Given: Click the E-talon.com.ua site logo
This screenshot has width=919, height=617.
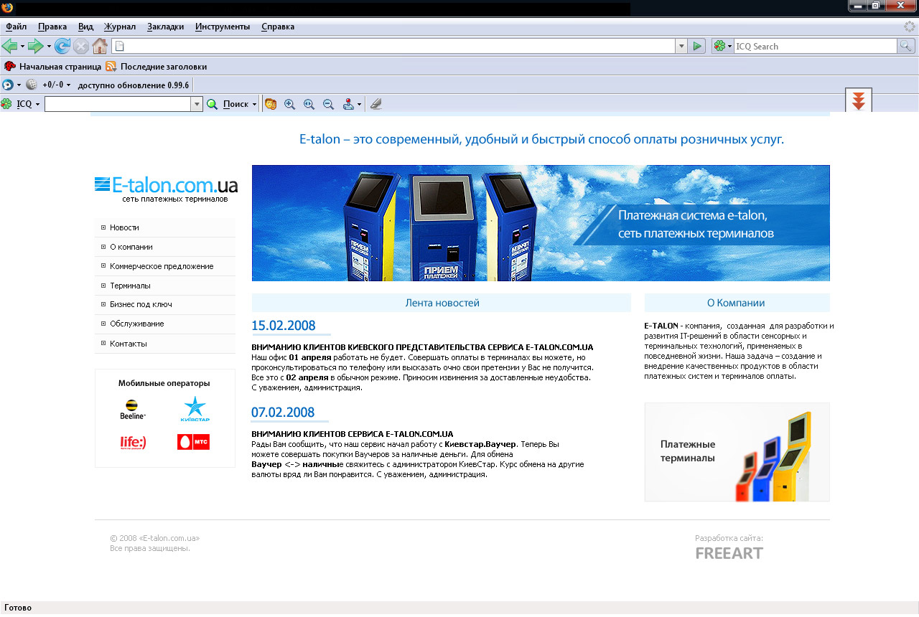Looking at the screenshot, I should (166, 189).
